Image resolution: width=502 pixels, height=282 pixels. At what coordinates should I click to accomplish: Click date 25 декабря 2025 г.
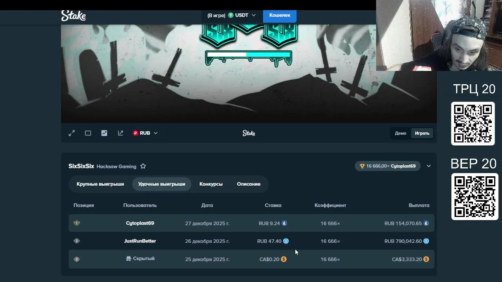pos(207,259)
